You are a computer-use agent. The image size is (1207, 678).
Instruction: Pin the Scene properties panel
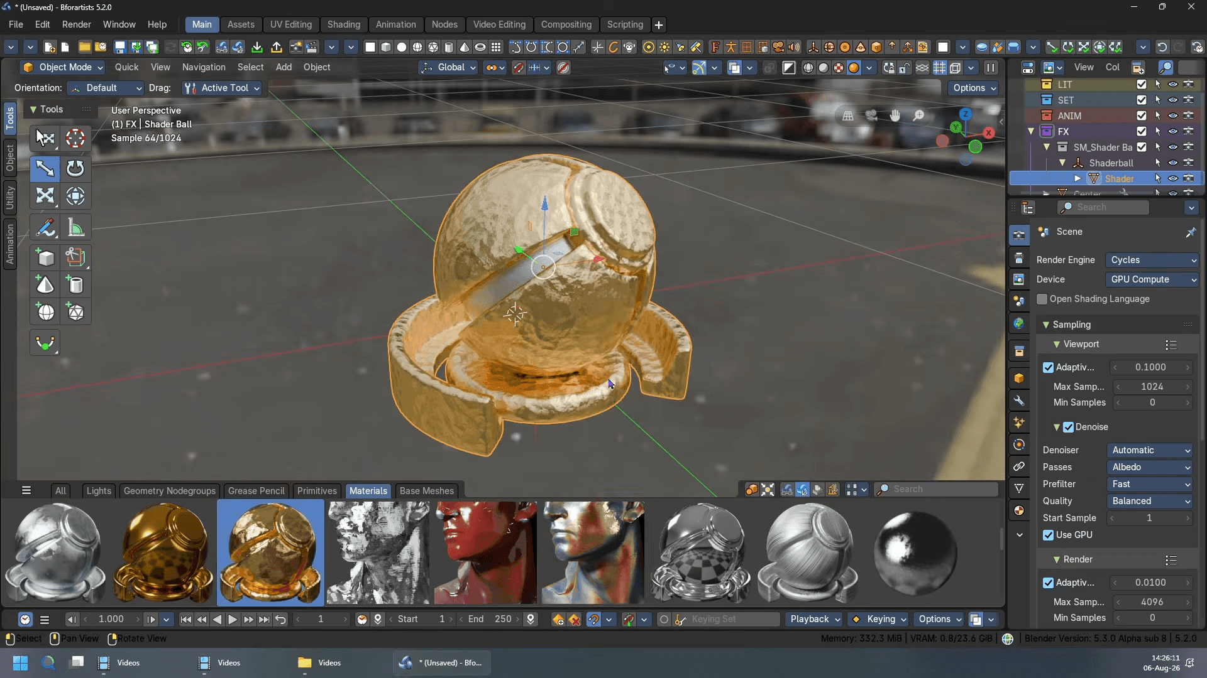click(x=1190, y=232)
